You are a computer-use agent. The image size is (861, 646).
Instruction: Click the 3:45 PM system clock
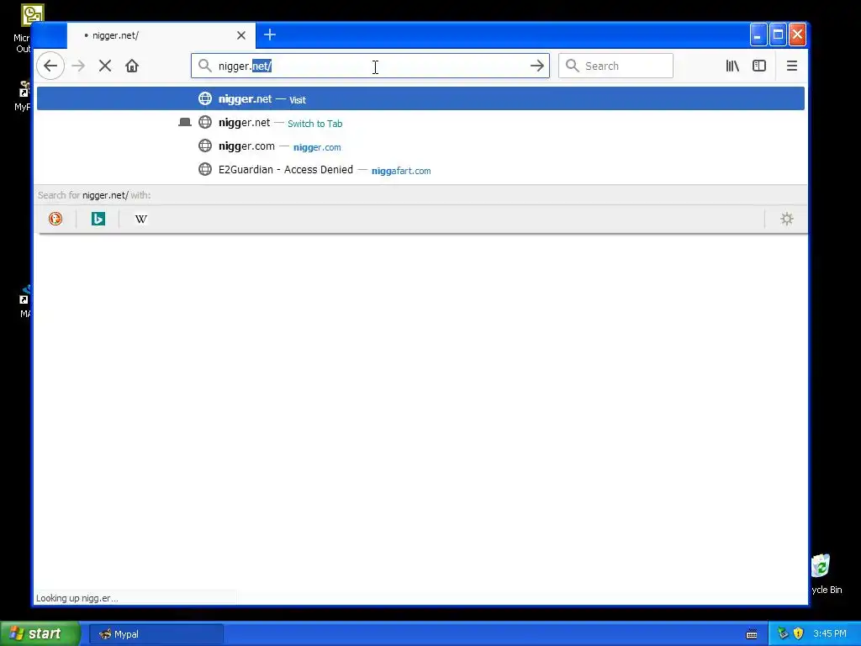coord(830,633)
